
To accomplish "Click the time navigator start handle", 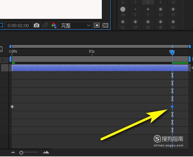I will 10,46.
